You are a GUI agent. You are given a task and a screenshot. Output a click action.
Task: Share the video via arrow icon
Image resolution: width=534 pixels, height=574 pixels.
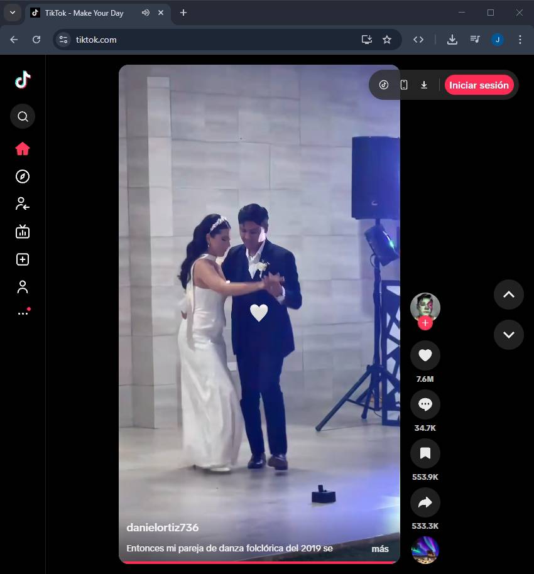(x=425, y=502)
